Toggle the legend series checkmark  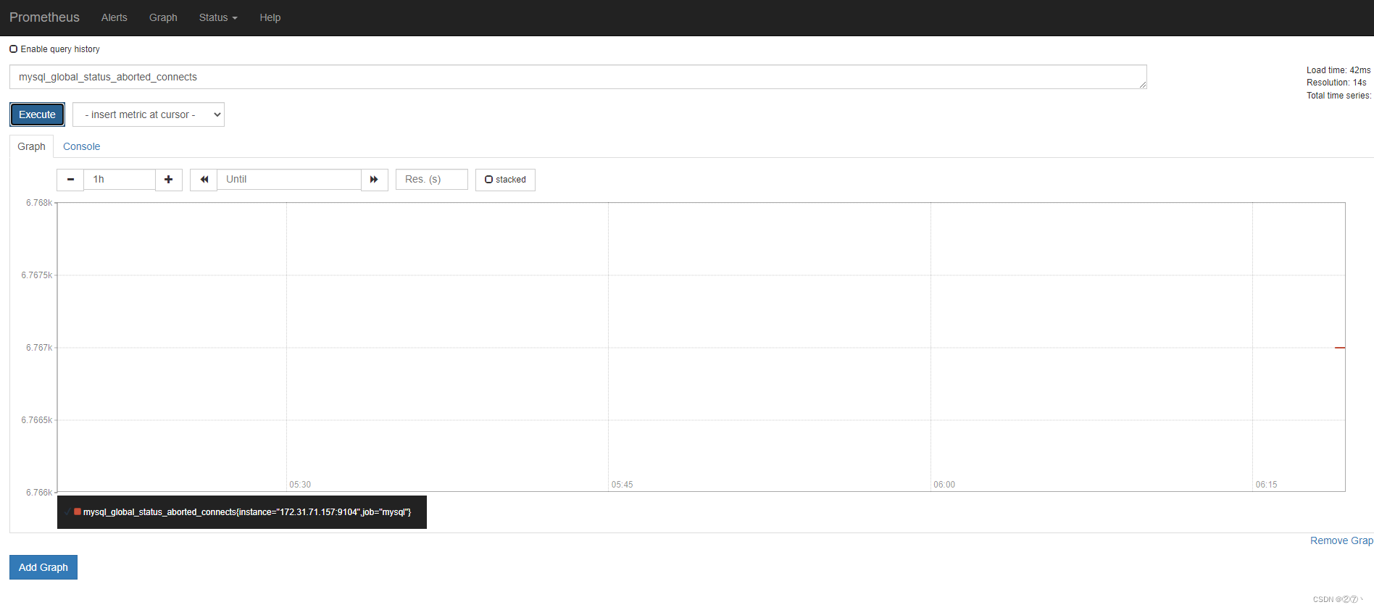[x=67, y=511]
